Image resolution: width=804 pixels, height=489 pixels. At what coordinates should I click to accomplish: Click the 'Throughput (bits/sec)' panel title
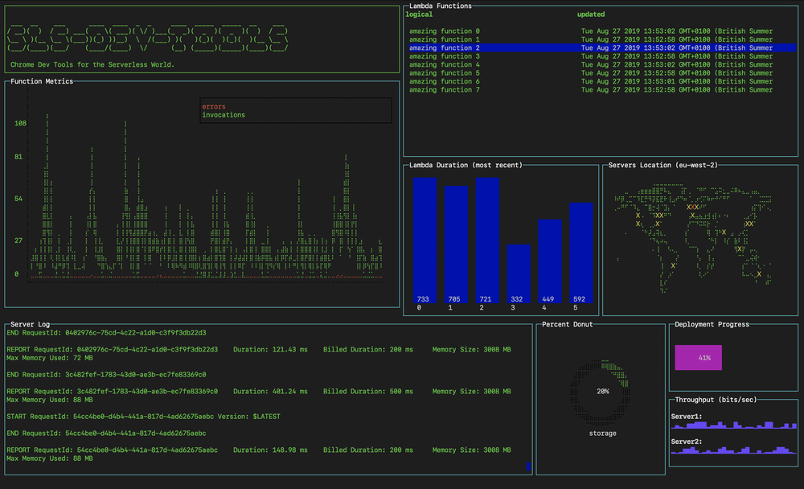pos(716,400)
